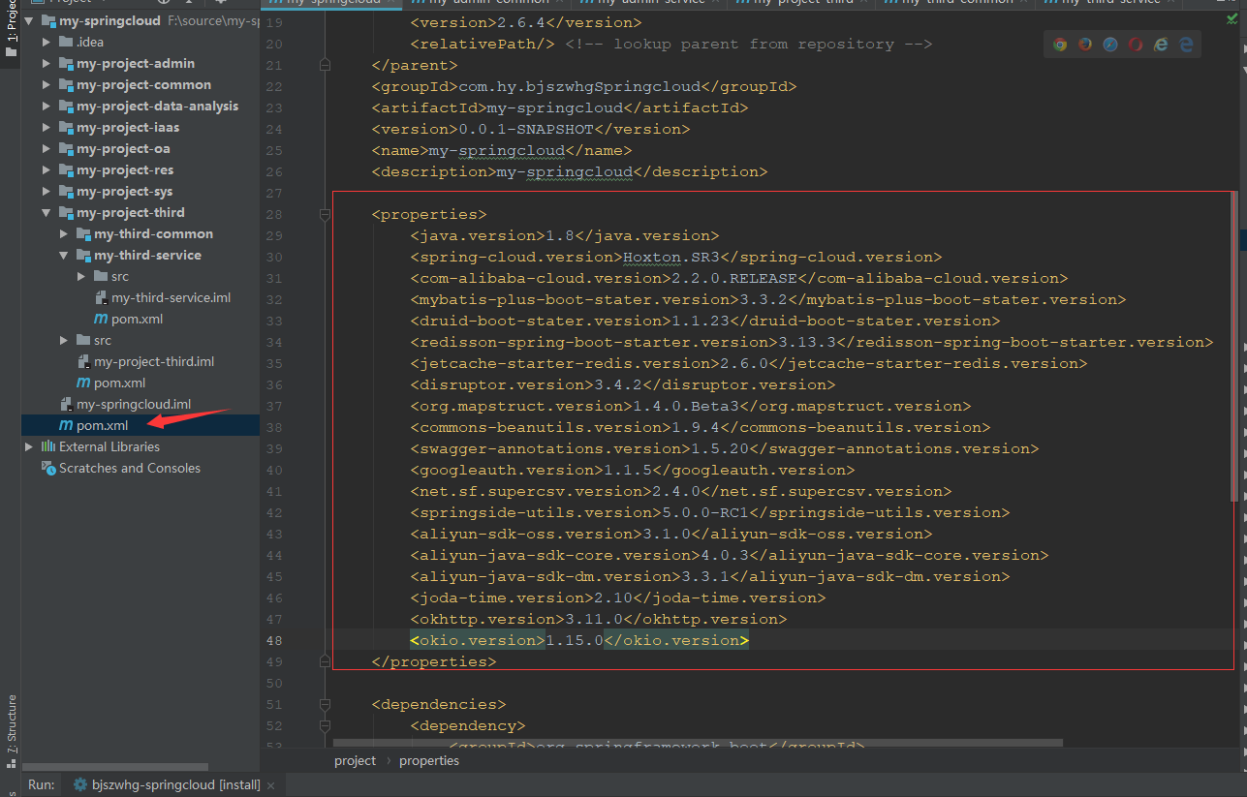
Task: Click the Maven icon of my-third-service pom.xml
Action: [101, 319]
